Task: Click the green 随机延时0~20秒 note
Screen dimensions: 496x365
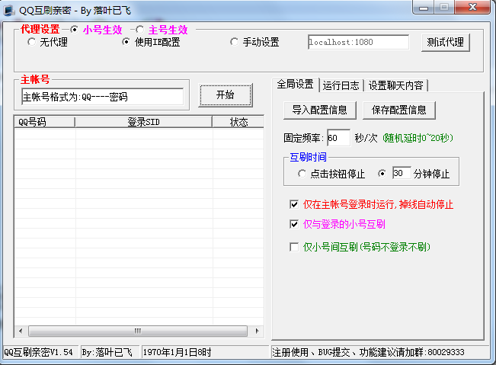Action: pos(418,138)
